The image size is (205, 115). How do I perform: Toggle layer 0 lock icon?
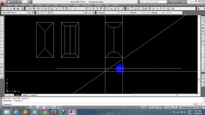point(49,12)
